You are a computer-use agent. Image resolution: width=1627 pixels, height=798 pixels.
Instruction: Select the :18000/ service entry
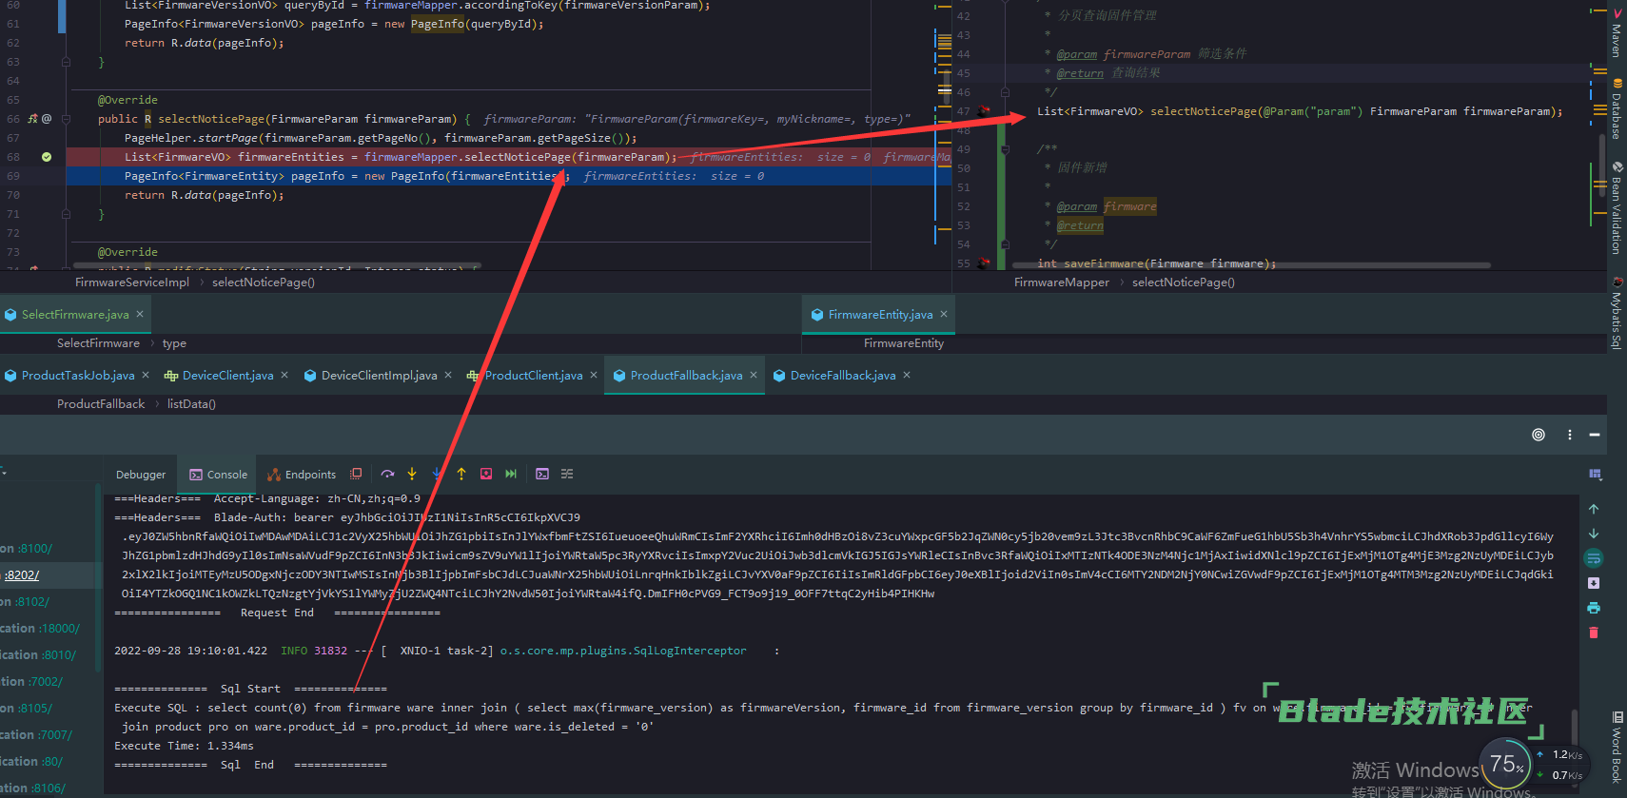coord(40,629)
